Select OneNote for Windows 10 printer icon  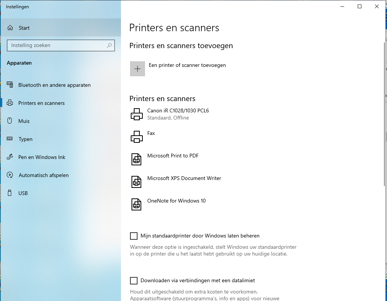click(136, 204)
